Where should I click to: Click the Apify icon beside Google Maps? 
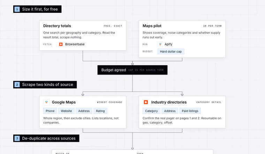point(46,102)
